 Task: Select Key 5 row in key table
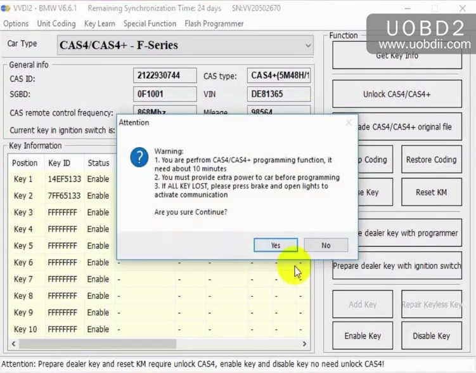click(x=62, y=245)
